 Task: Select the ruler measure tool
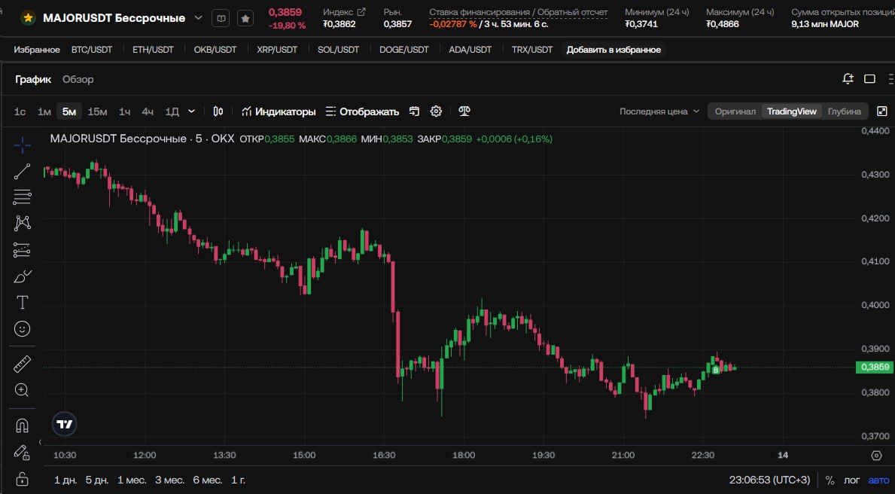tap(23, 364)
